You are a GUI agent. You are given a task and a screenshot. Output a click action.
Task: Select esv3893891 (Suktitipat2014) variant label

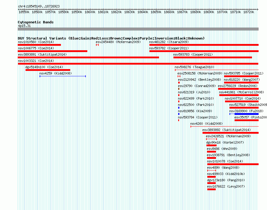coord(42,54)
